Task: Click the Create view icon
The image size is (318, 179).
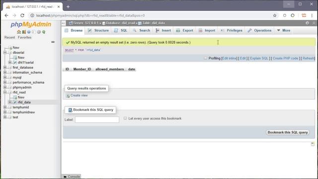Action: coord(68,95)
